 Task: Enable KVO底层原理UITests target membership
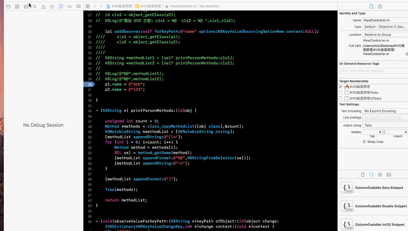(x=340, y=98)
